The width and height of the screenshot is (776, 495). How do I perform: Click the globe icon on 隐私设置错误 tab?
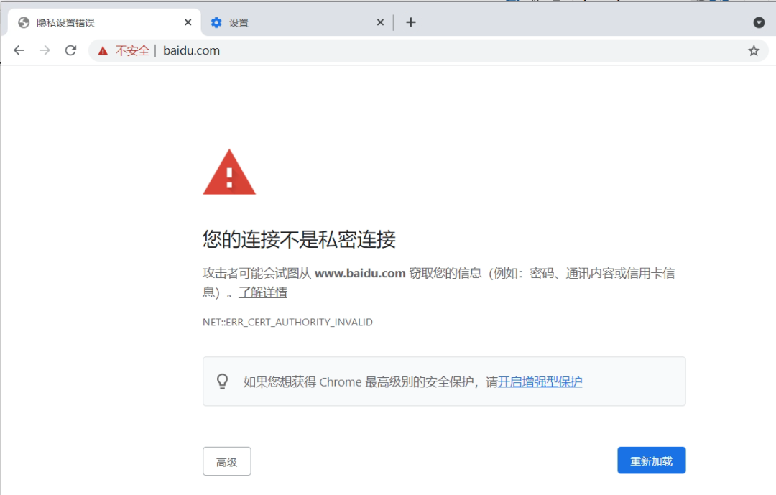tap(24, 22)
